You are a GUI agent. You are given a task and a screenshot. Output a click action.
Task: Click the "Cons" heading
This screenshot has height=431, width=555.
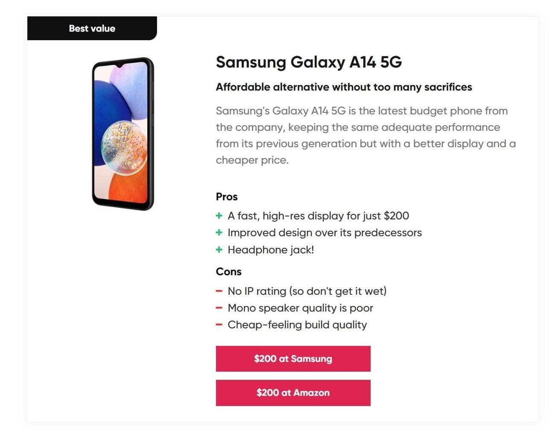228,272
